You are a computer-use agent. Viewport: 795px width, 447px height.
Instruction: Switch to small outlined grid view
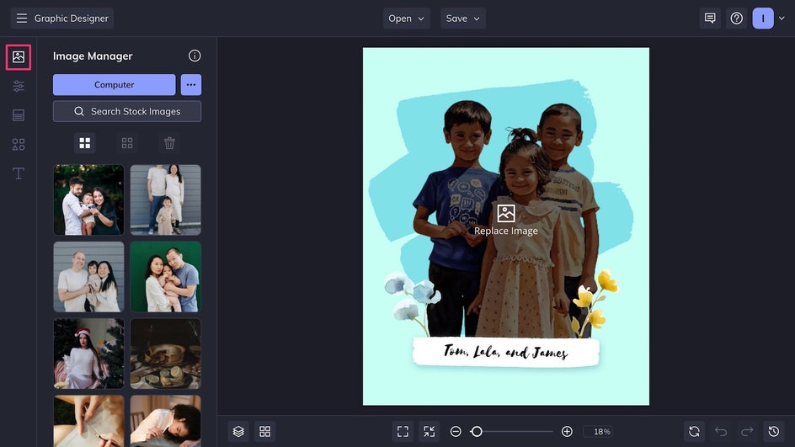click(x=127, y=143)
